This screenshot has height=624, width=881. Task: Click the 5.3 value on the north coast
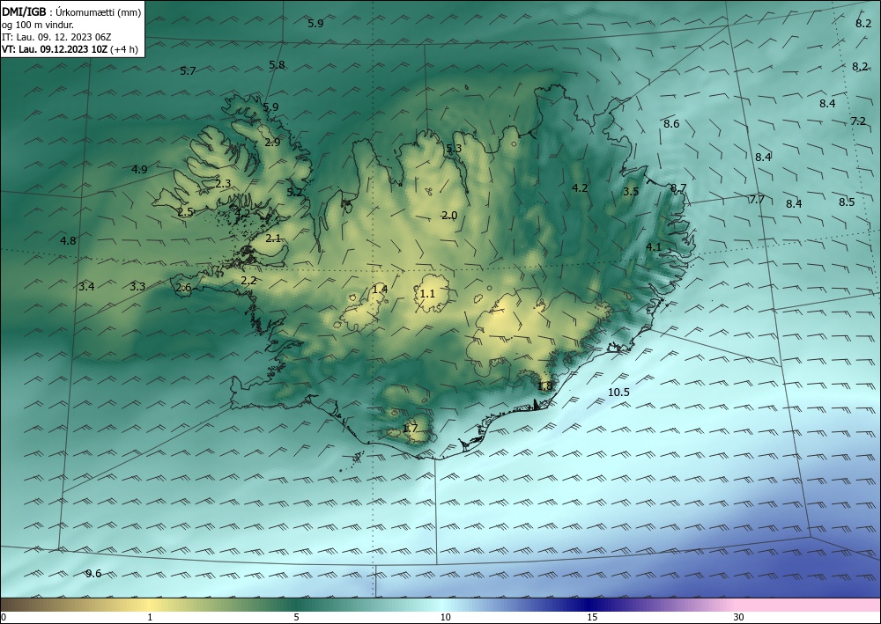coord(454,148)
